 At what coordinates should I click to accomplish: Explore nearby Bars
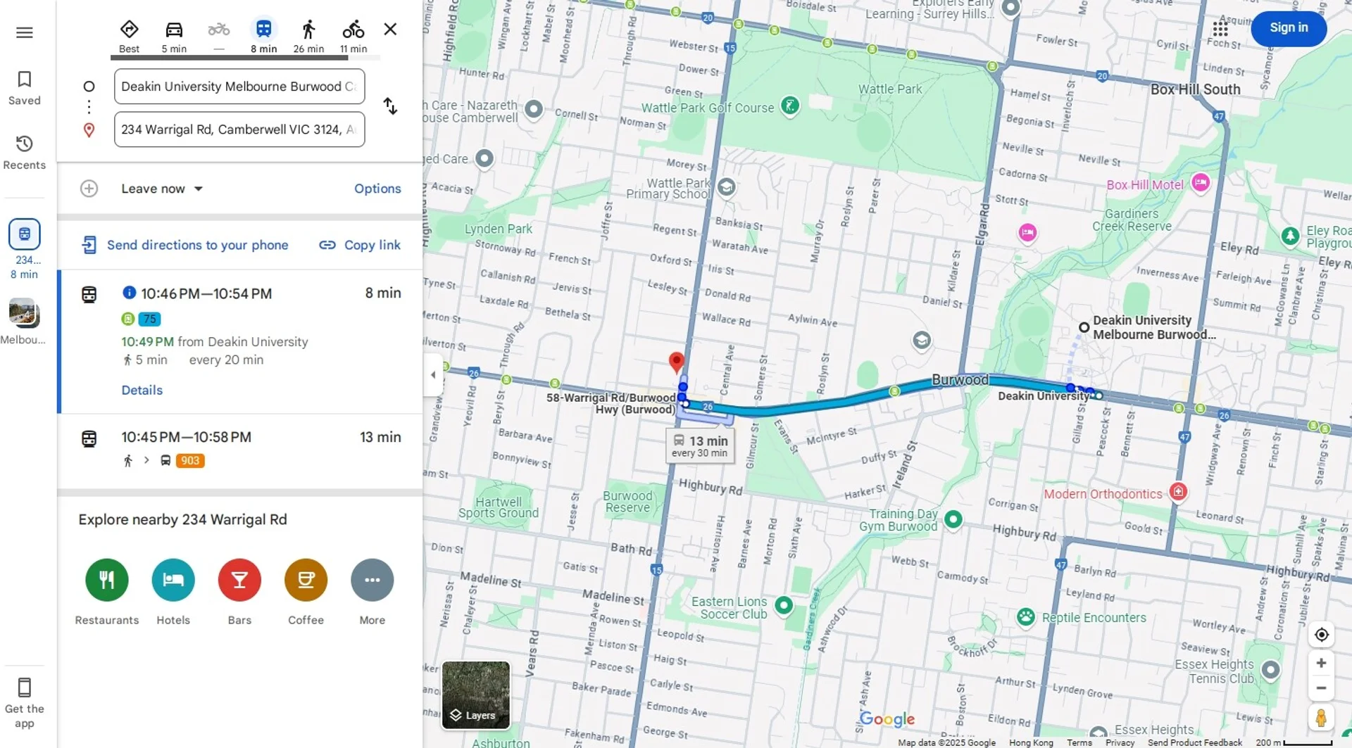239,591
